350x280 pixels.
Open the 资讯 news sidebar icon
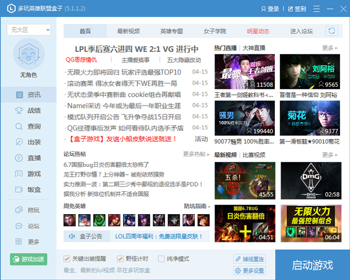[20, 94]
